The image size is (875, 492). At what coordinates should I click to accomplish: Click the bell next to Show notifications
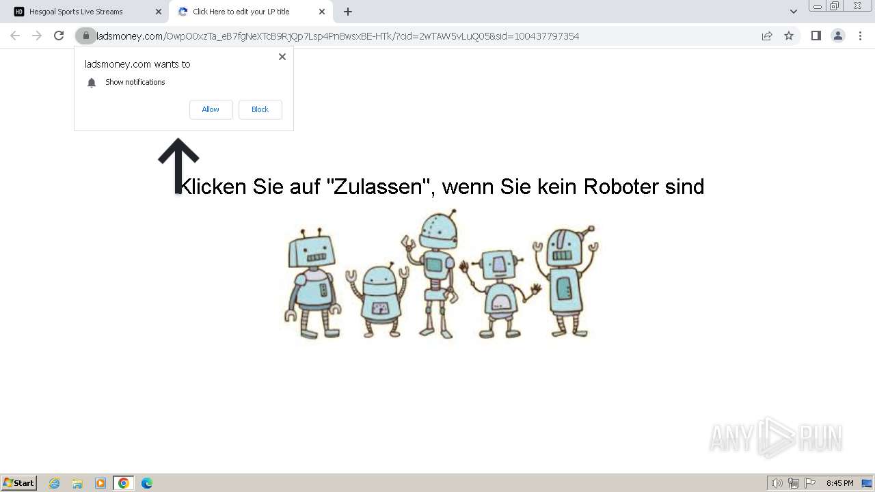tap(92, 83)
